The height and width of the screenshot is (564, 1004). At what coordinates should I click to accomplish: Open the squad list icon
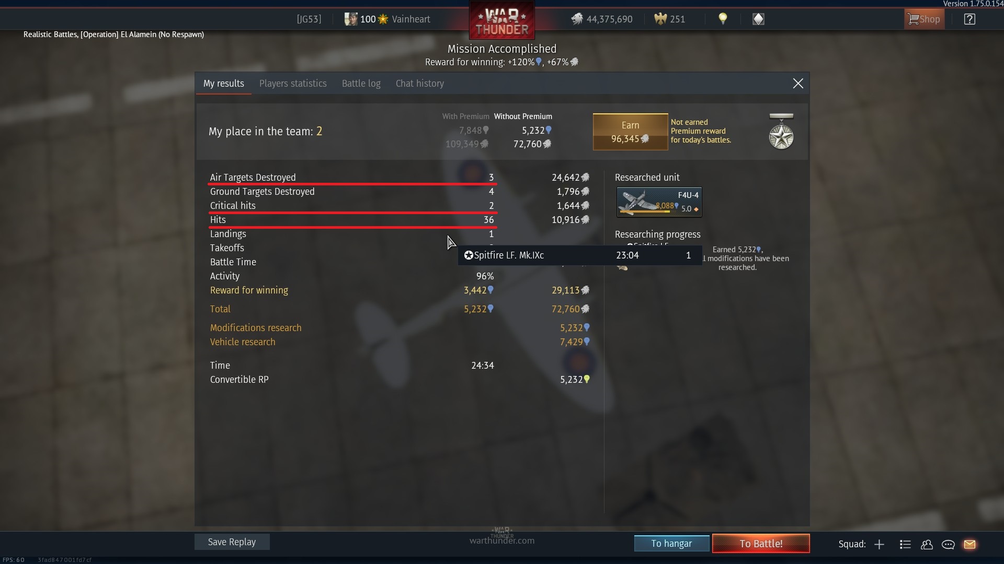pos(905,544)
